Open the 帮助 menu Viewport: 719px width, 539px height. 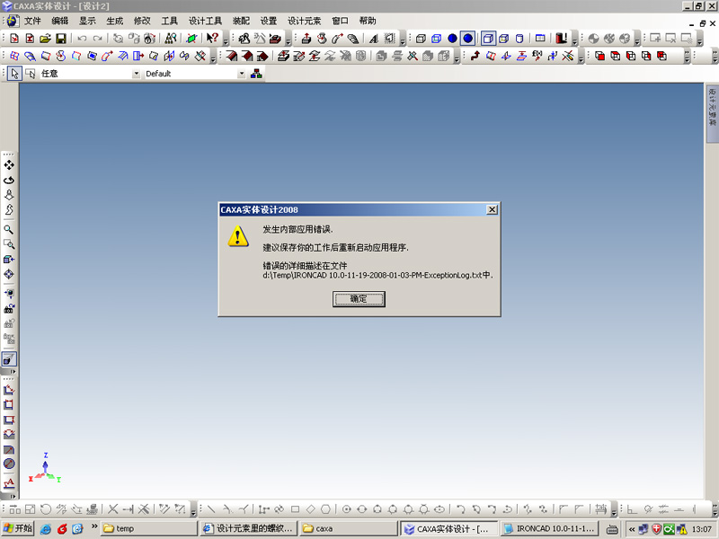[x=368, y=21]
